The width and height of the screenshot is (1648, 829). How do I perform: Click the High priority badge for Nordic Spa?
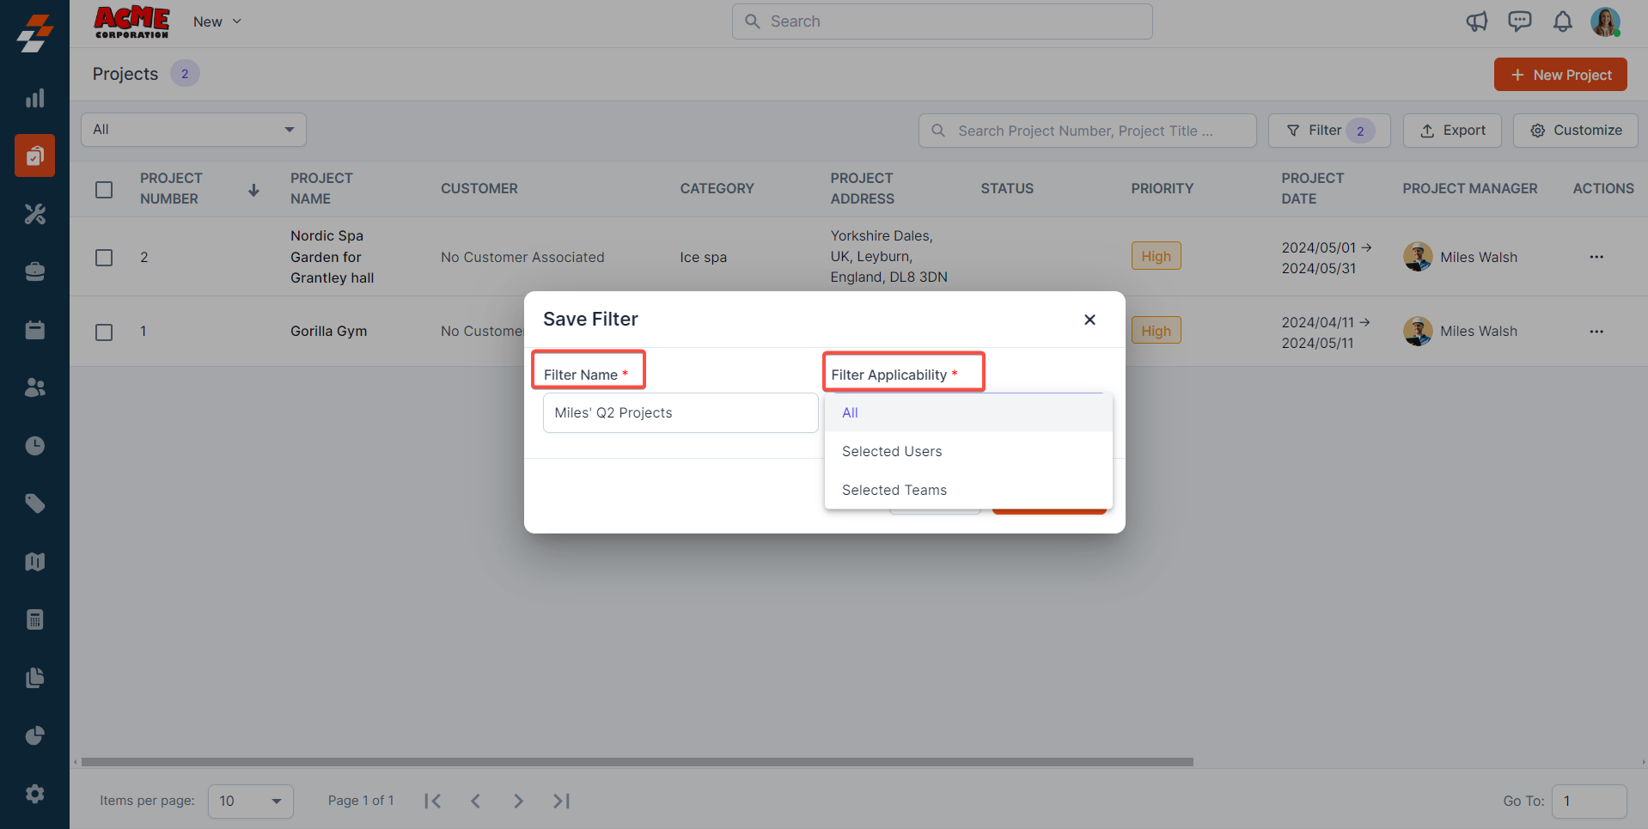click(1156, 256)
